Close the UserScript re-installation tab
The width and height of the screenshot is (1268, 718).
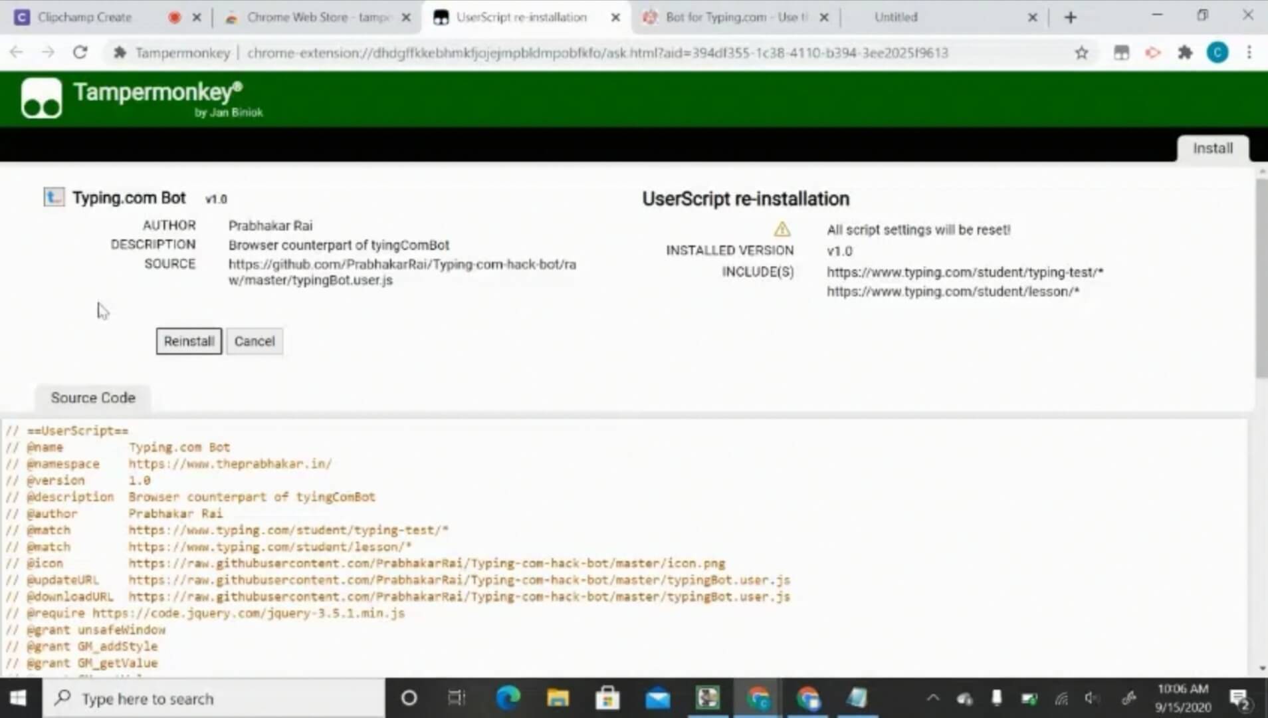click(x=615, y=17)
